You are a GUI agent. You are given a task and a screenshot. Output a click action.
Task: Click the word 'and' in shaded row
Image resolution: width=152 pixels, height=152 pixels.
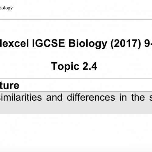tap(54, 97)
